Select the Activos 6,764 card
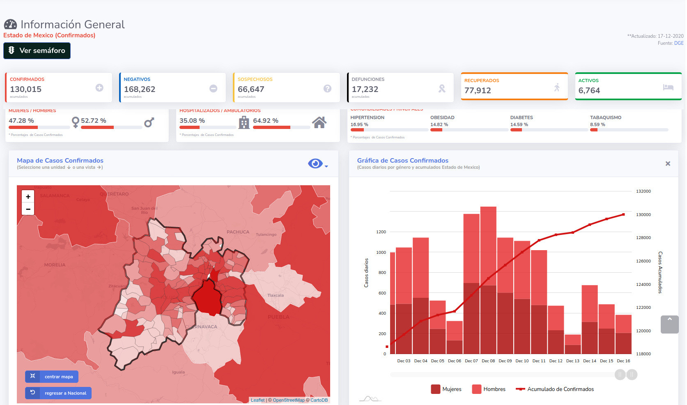 [628, 86]
